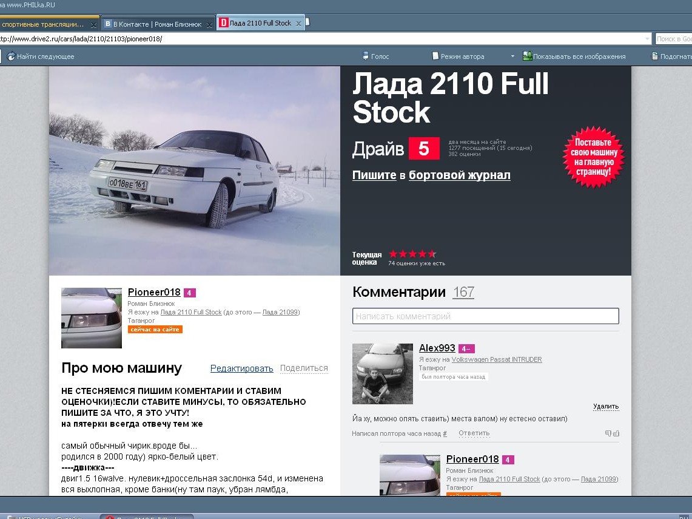Open the 'Alex993' user profile link
Image resolution: width=692 pixels, height=519 pixels.
click(437, 348)
